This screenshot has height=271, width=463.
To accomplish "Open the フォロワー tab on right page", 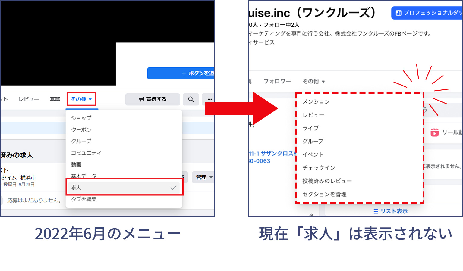I will pos(277,81).
